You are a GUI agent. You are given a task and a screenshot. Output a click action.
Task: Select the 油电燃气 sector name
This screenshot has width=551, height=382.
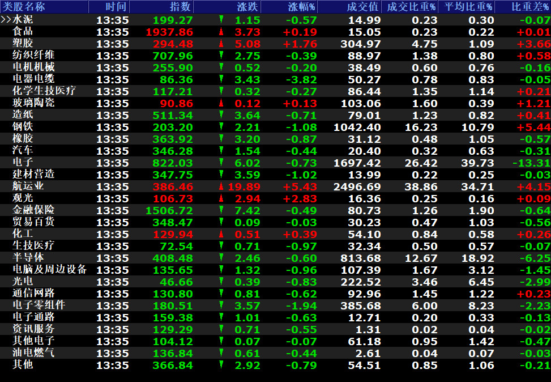tap(33, 353)
